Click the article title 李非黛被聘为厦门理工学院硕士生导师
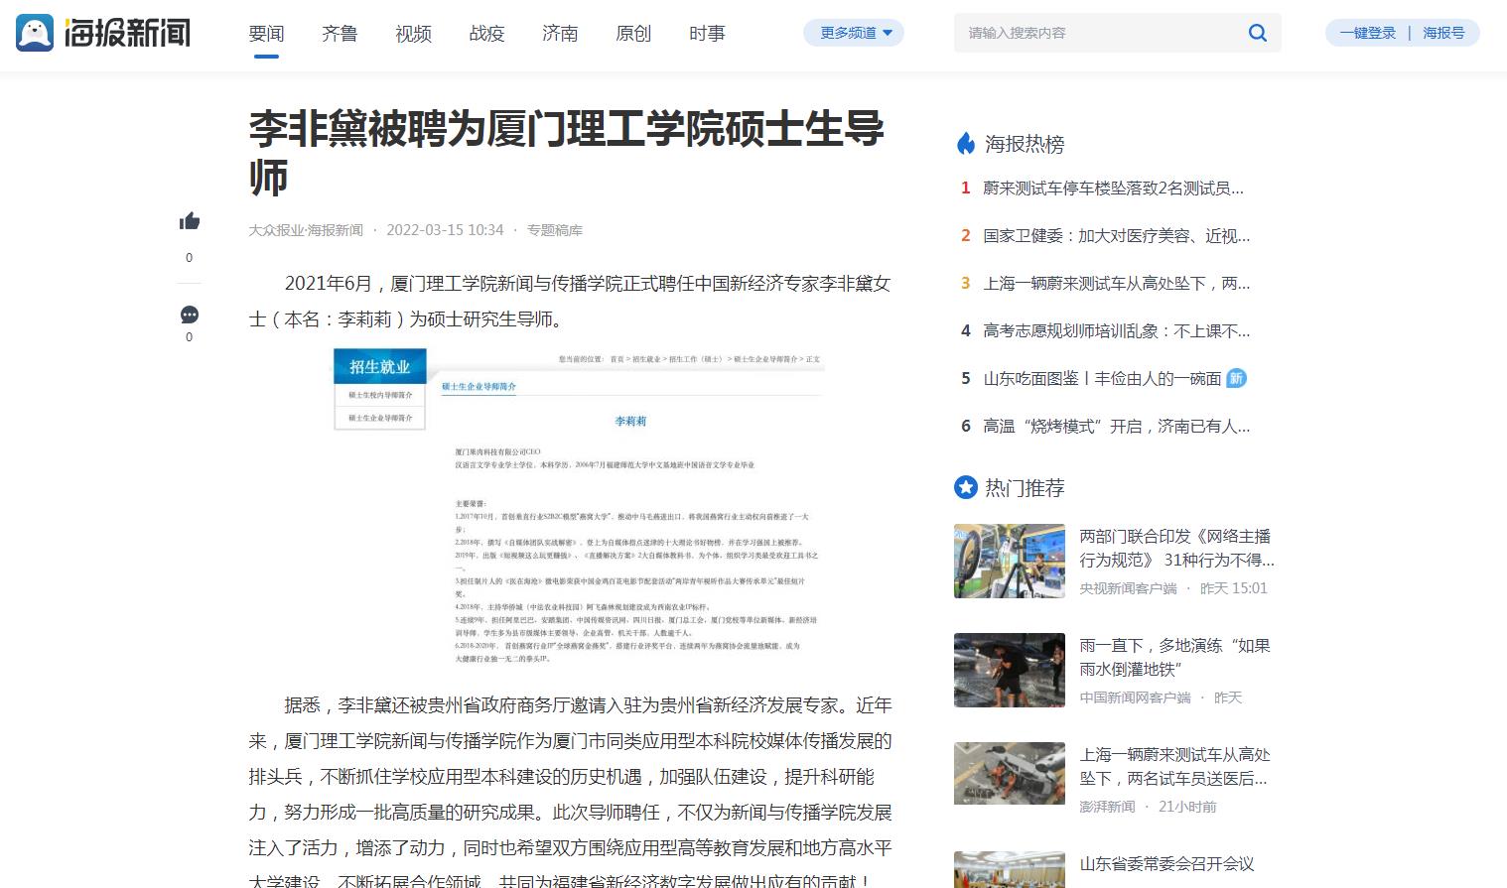This screenshot has height=888, width=1507. 566,153
